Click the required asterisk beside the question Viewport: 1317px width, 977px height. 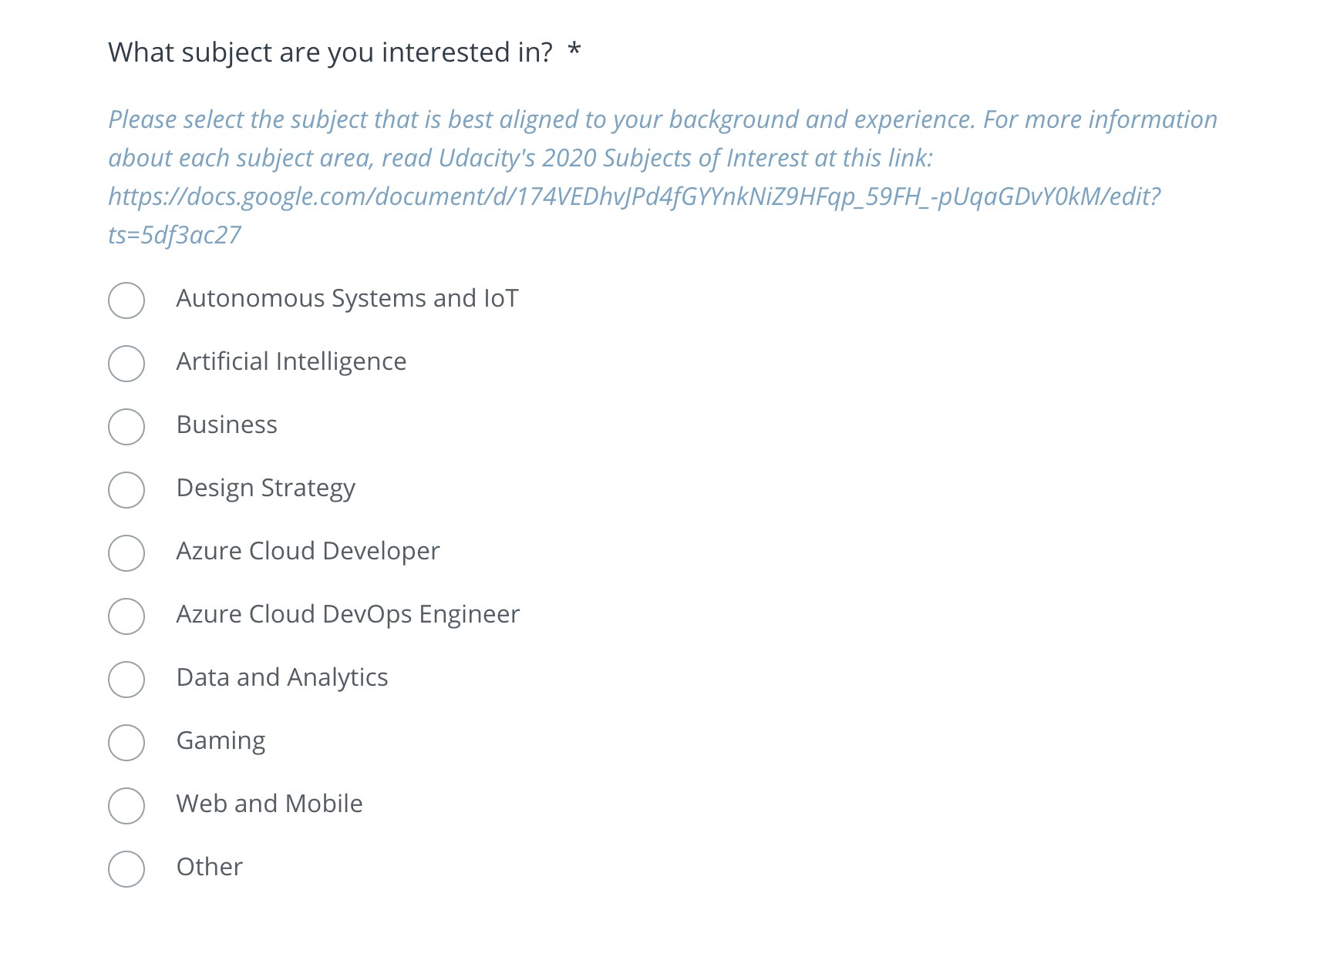click(x=574, y=51)
